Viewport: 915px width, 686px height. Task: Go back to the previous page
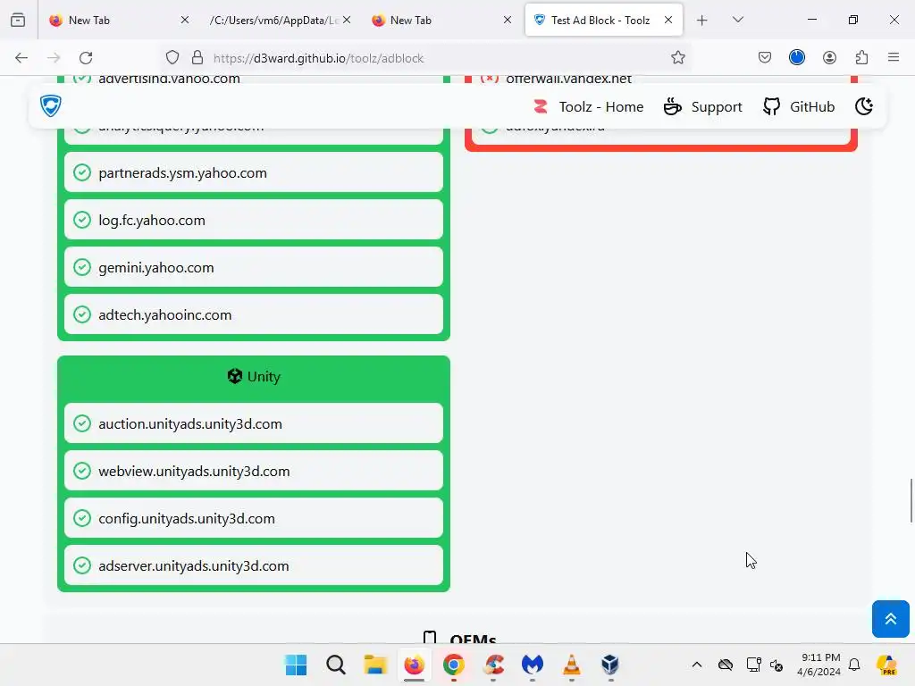click(21, 58)
